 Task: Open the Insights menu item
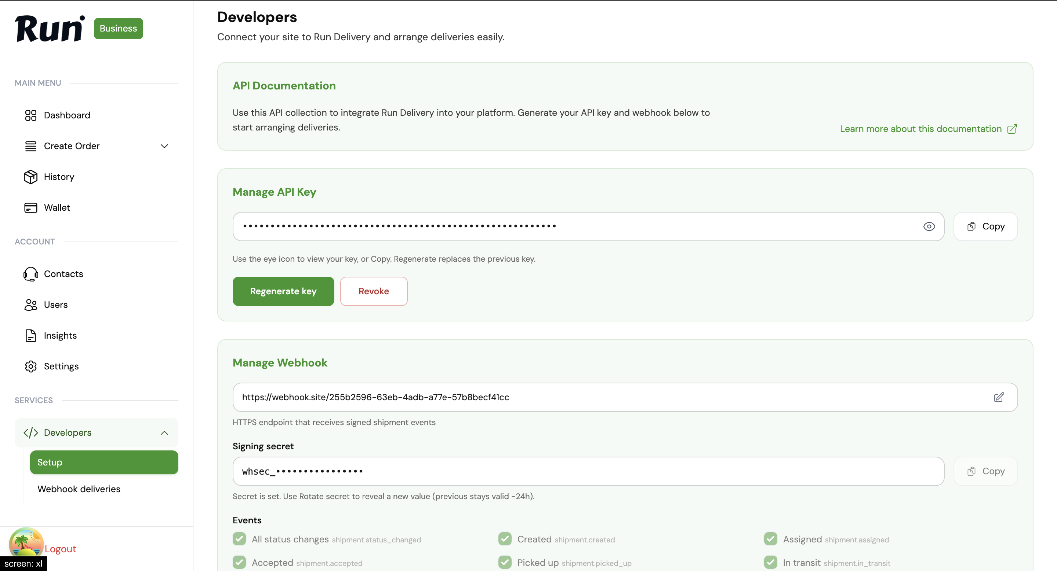(x=97, y=335)
